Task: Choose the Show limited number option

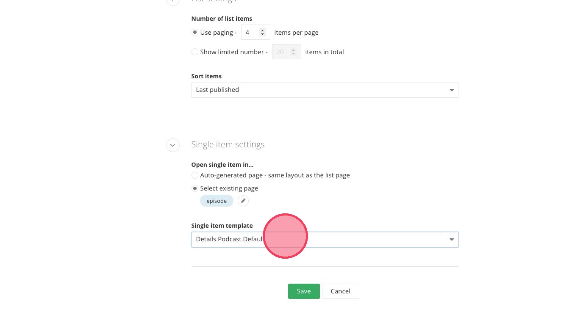Action: pyautogui.click(x=195, y=52)
